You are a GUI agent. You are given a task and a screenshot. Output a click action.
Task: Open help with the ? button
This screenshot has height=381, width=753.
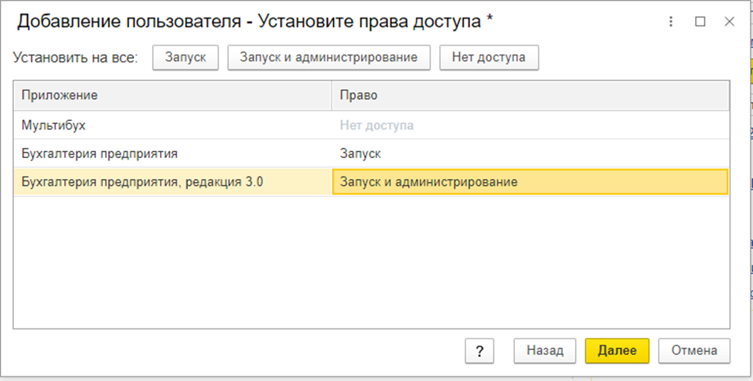point(479,351)
